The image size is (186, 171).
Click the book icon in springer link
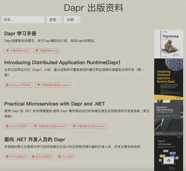tap(7, 85)
